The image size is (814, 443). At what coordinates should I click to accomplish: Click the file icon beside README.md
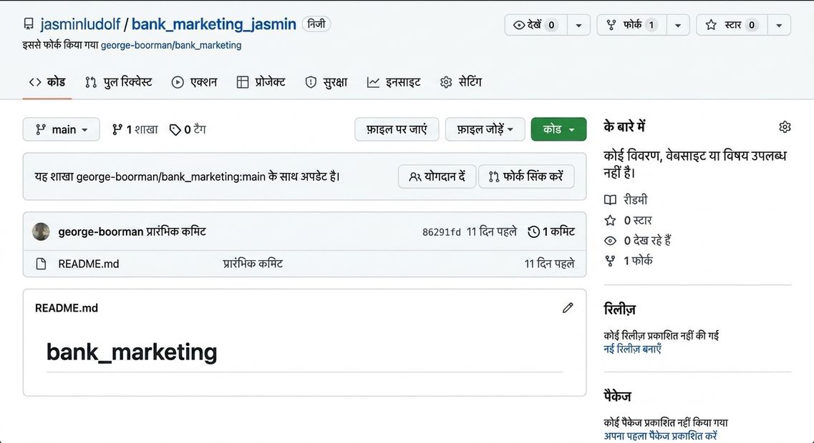coord(41,264)
